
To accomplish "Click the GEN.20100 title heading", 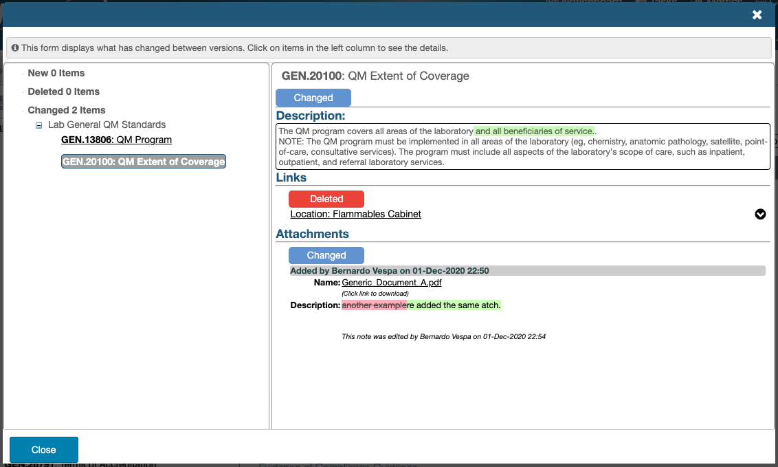I will pyautogui.click(x=375, y=76).
